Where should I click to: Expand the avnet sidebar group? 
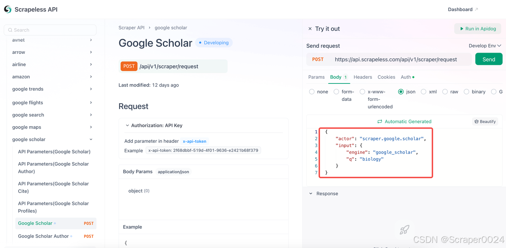click(x=91, y=40)
